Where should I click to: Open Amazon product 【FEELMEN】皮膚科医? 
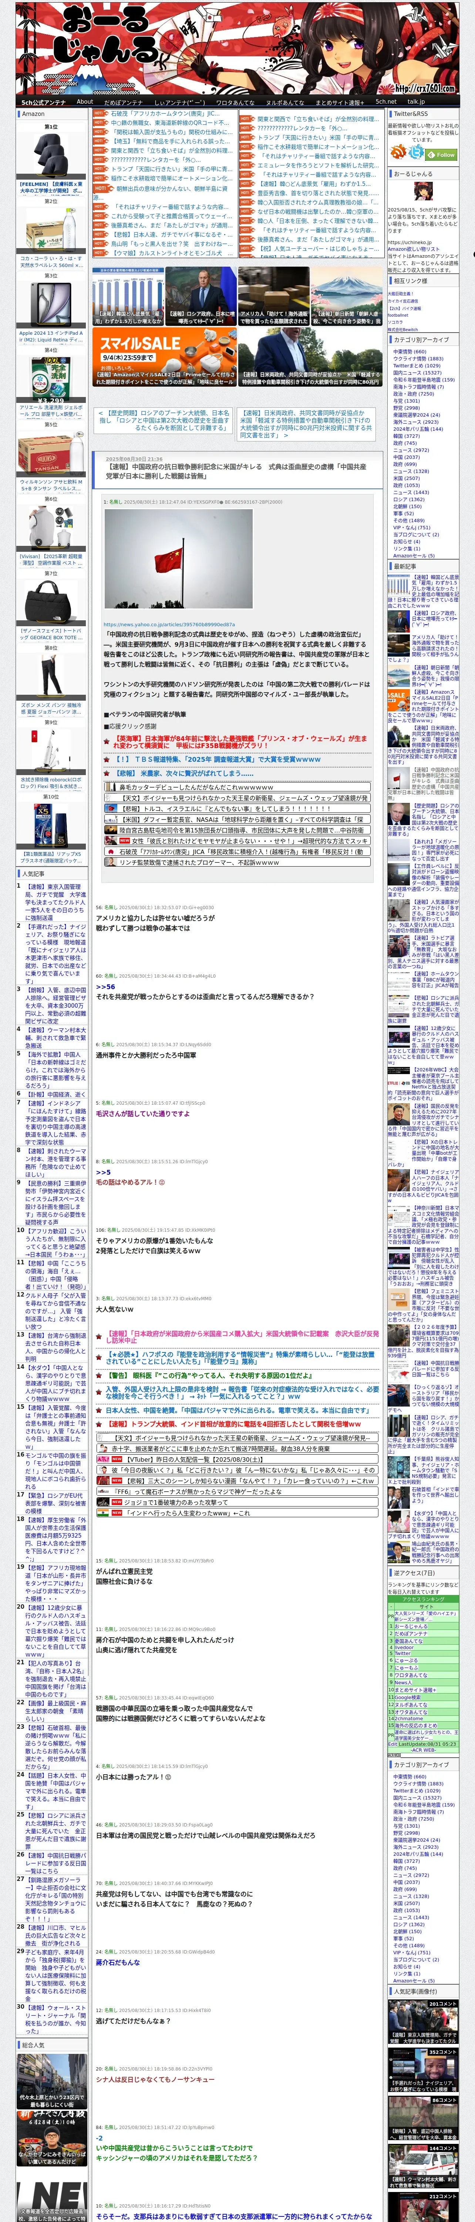coord(51,187)
